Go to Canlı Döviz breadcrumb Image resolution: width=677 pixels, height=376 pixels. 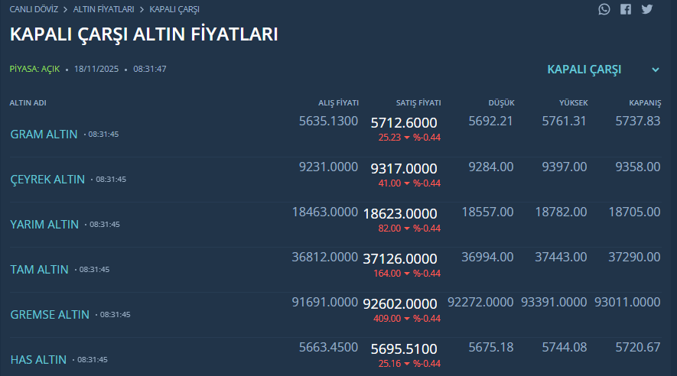pyautogui.click(x=34, y=9)
